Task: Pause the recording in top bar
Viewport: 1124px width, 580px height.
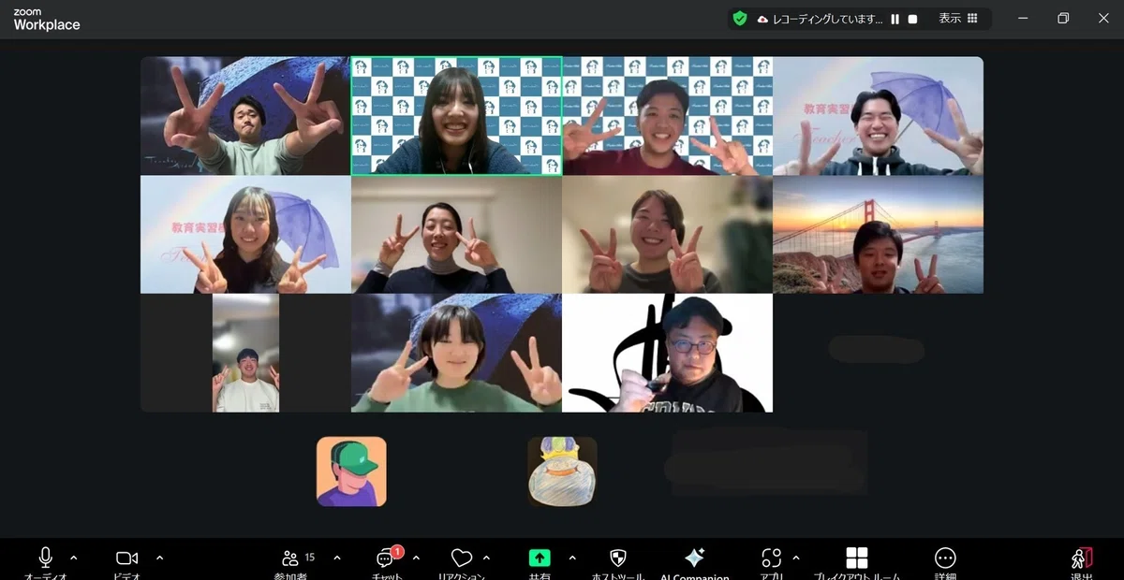Action: (895, 19)
